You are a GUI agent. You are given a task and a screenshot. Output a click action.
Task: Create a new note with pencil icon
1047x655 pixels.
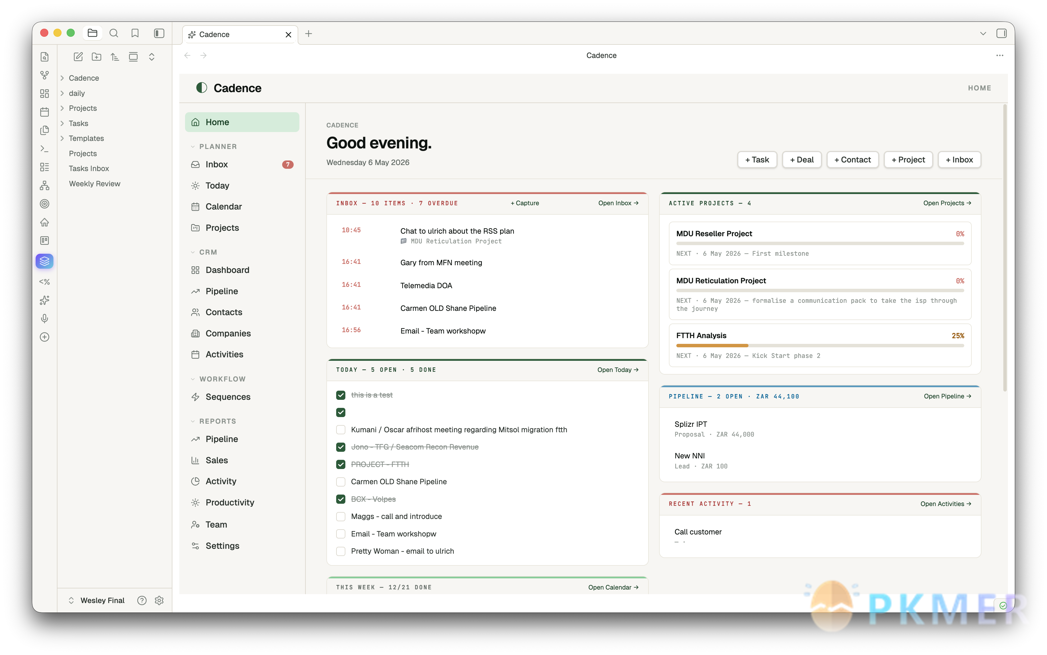(x=78, y=57)
